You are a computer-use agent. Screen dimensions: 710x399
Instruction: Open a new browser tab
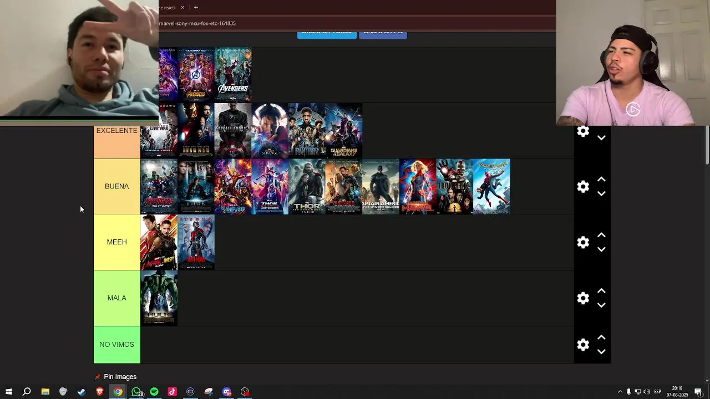(x=196, y=8)
